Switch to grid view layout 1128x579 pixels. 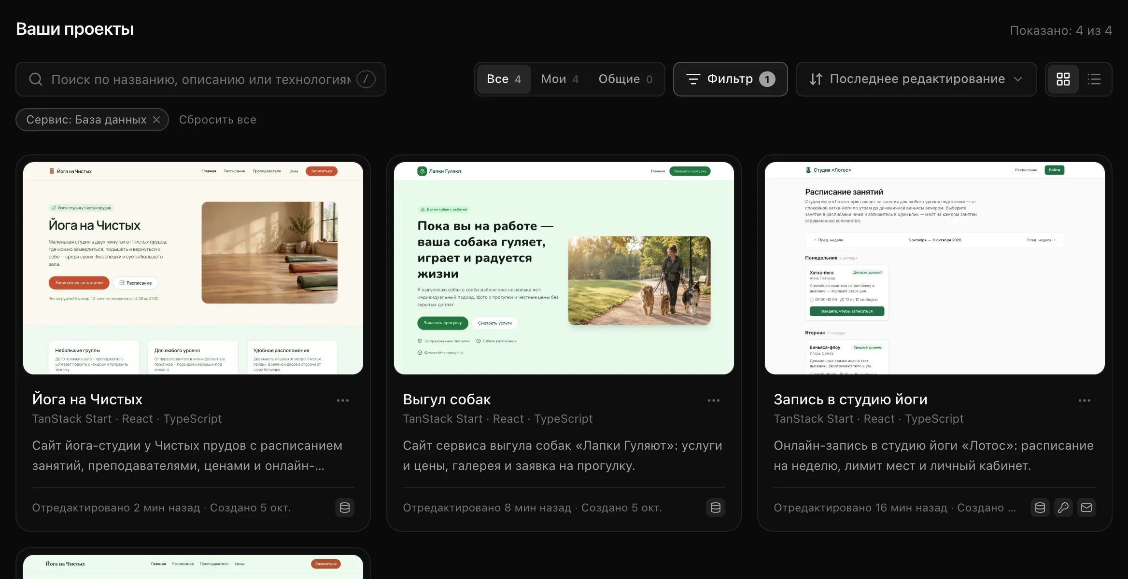click(x=1063, y=79)
